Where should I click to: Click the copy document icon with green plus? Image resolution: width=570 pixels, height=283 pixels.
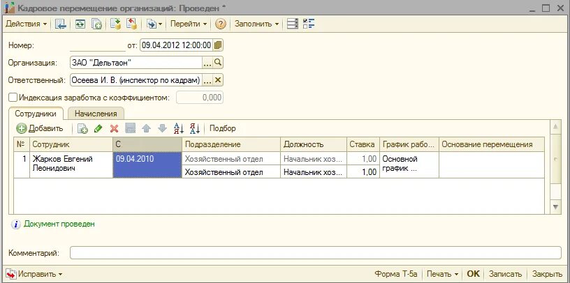pyautogui.click(x=96, y=24)
